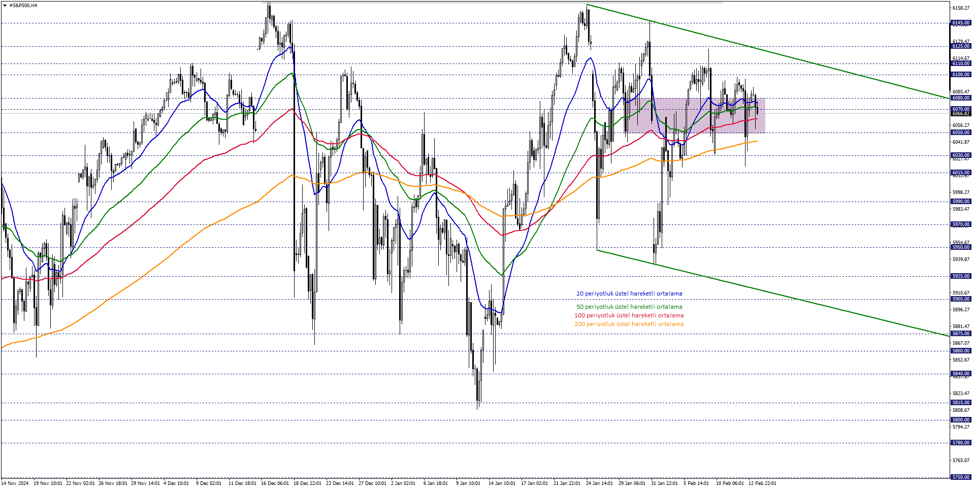
Task: Open the arrow beside the chart symbol name
Action: click(5, 6)
